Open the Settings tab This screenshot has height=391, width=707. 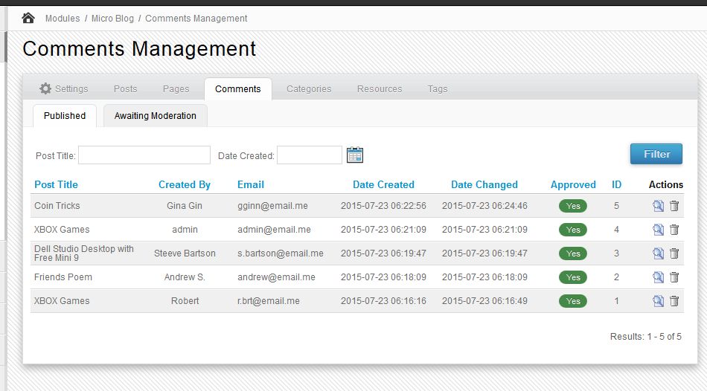(x=64, y=88)
